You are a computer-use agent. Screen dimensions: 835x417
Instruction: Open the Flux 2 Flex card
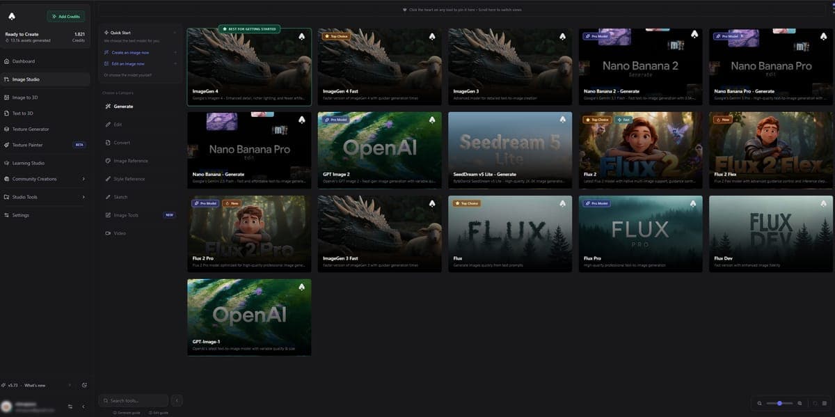pyautogui.click(x=771, y=150)
